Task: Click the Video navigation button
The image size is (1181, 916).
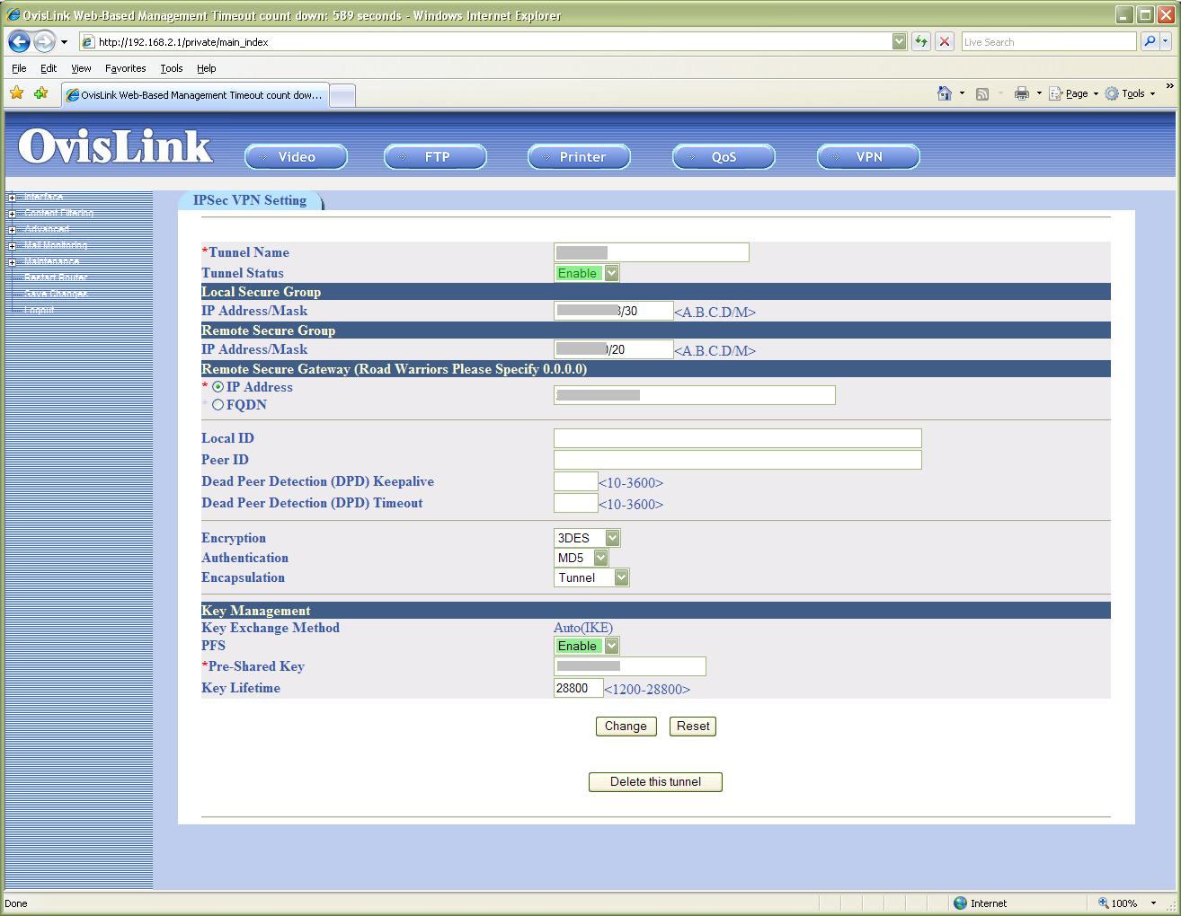Action: (296, 157)
